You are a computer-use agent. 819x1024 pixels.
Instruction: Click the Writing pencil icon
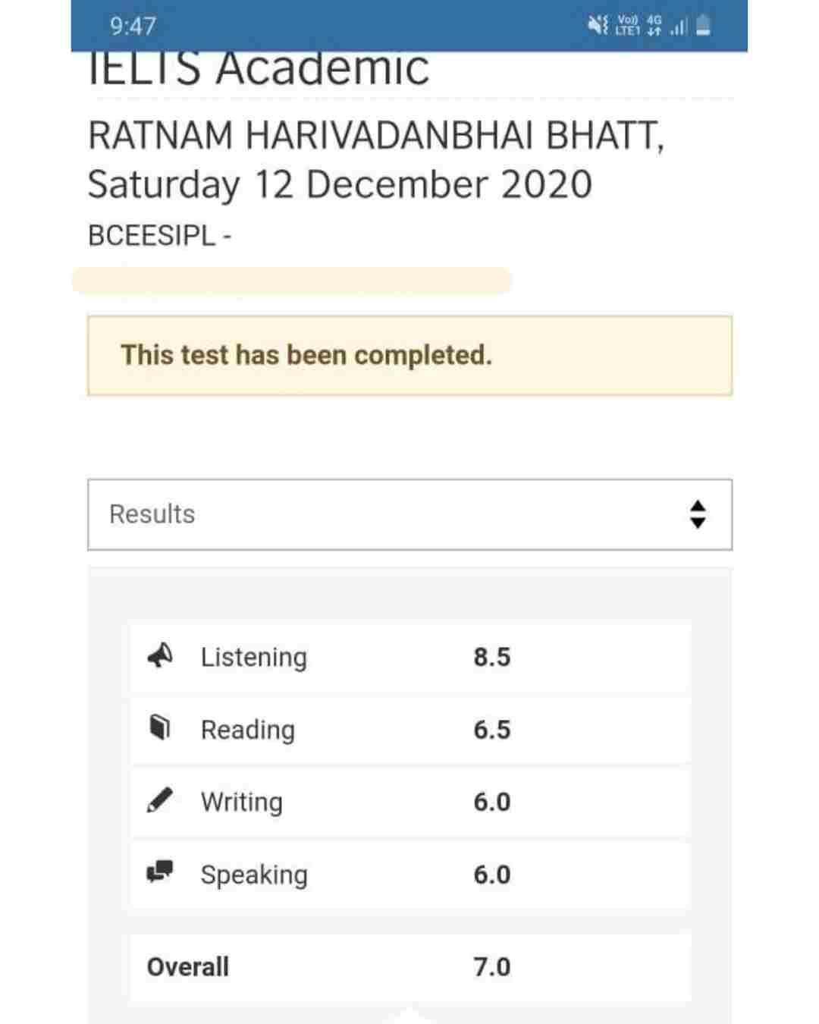(x=159, y=801)
